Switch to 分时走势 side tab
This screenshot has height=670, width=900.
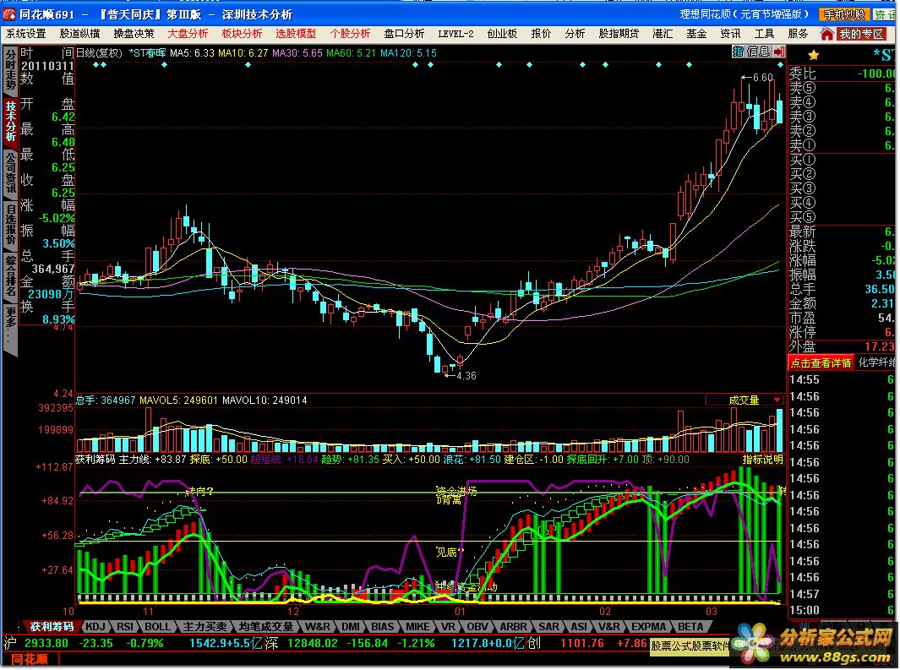click(x=10, y=71)
